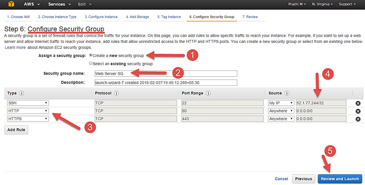This screenshot has width=365, height=185.
Task: Click the Review and Launch button
Action: pos(340,179)
